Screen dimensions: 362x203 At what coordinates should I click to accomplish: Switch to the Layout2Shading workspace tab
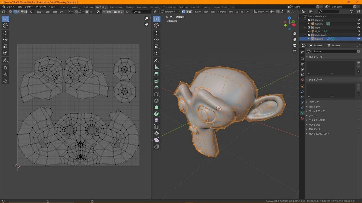(221, 7)
